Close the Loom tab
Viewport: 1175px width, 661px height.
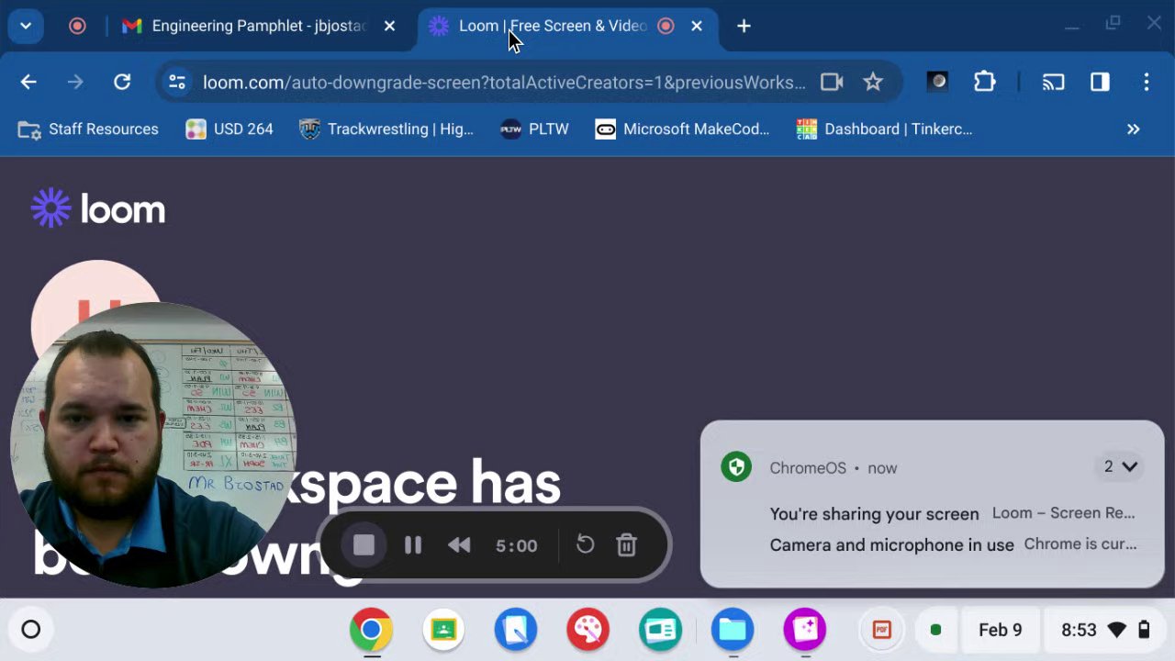(697, 26)
